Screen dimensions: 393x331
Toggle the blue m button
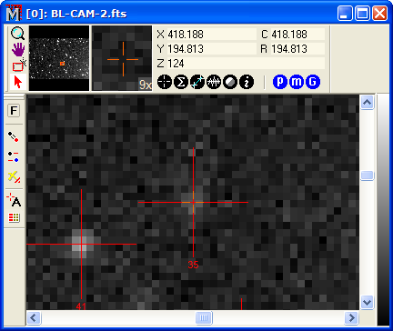tap(297, 82)
